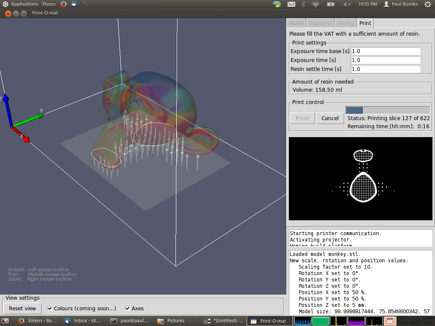Viewport: 435px width, 326px height.
Task: Click 'Scaling factor set to 10.' log line
Action: click(x=336, y=267)
